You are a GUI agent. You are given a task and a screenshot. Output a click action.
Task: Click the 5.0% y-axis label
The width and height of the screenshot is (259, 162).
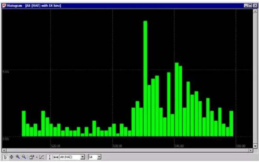(x=6, y=72)
